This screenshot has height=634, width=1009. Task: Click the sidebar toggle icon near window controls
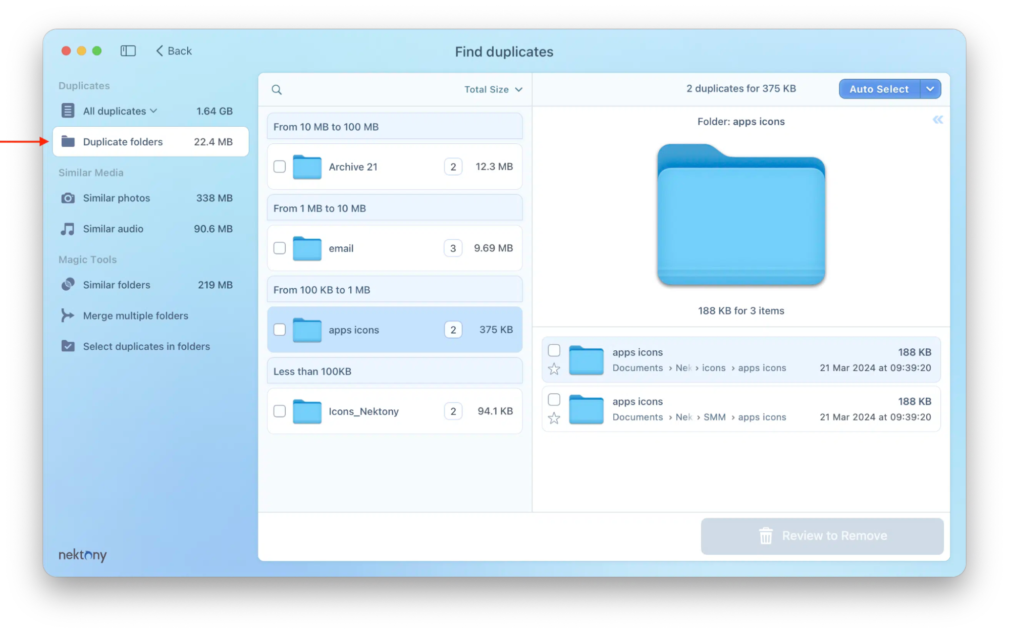coord(128,50)
